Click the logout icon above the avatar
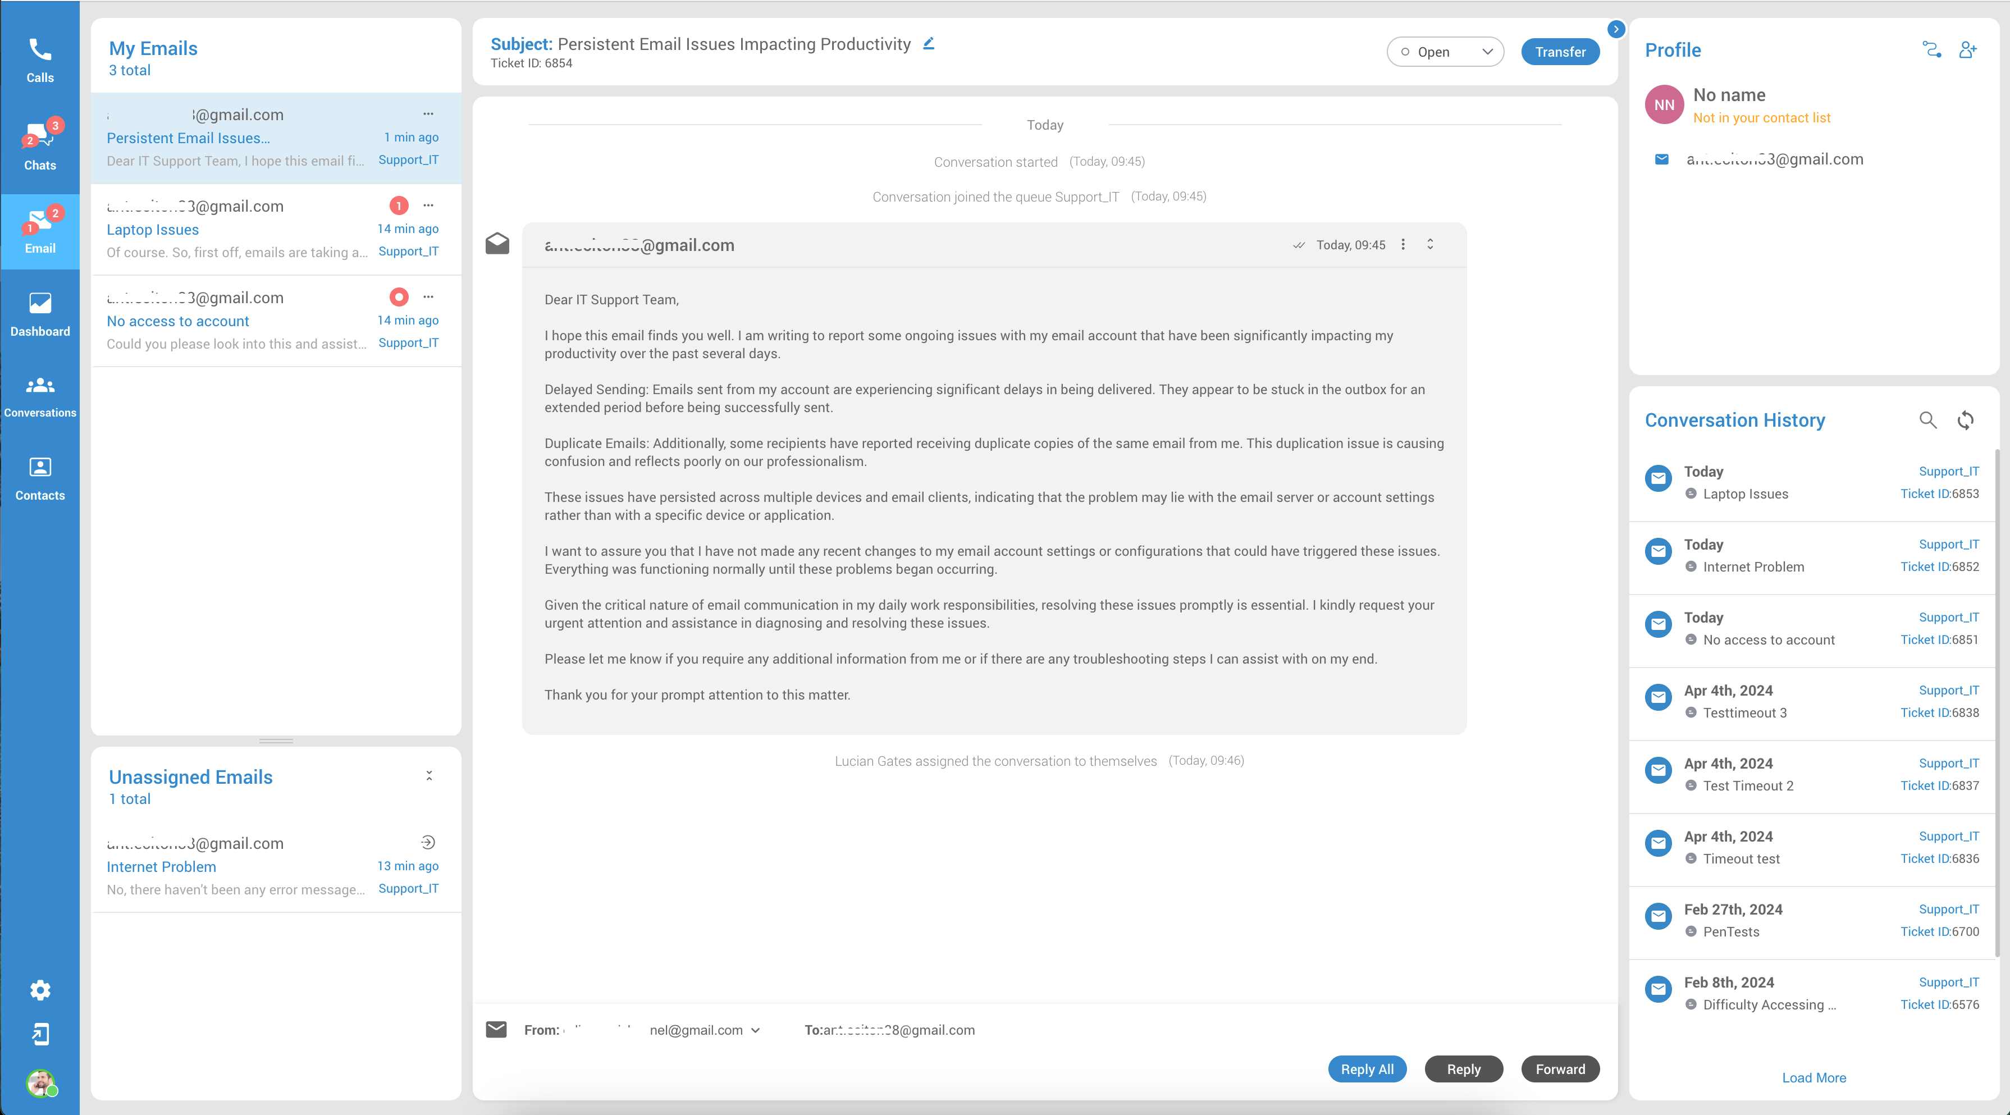 tap(40, 1034)
